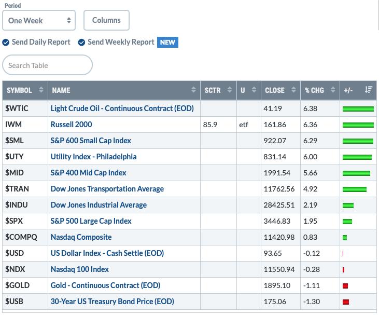
Task: Select the $USB symbol cell
Action: [25, 302]
